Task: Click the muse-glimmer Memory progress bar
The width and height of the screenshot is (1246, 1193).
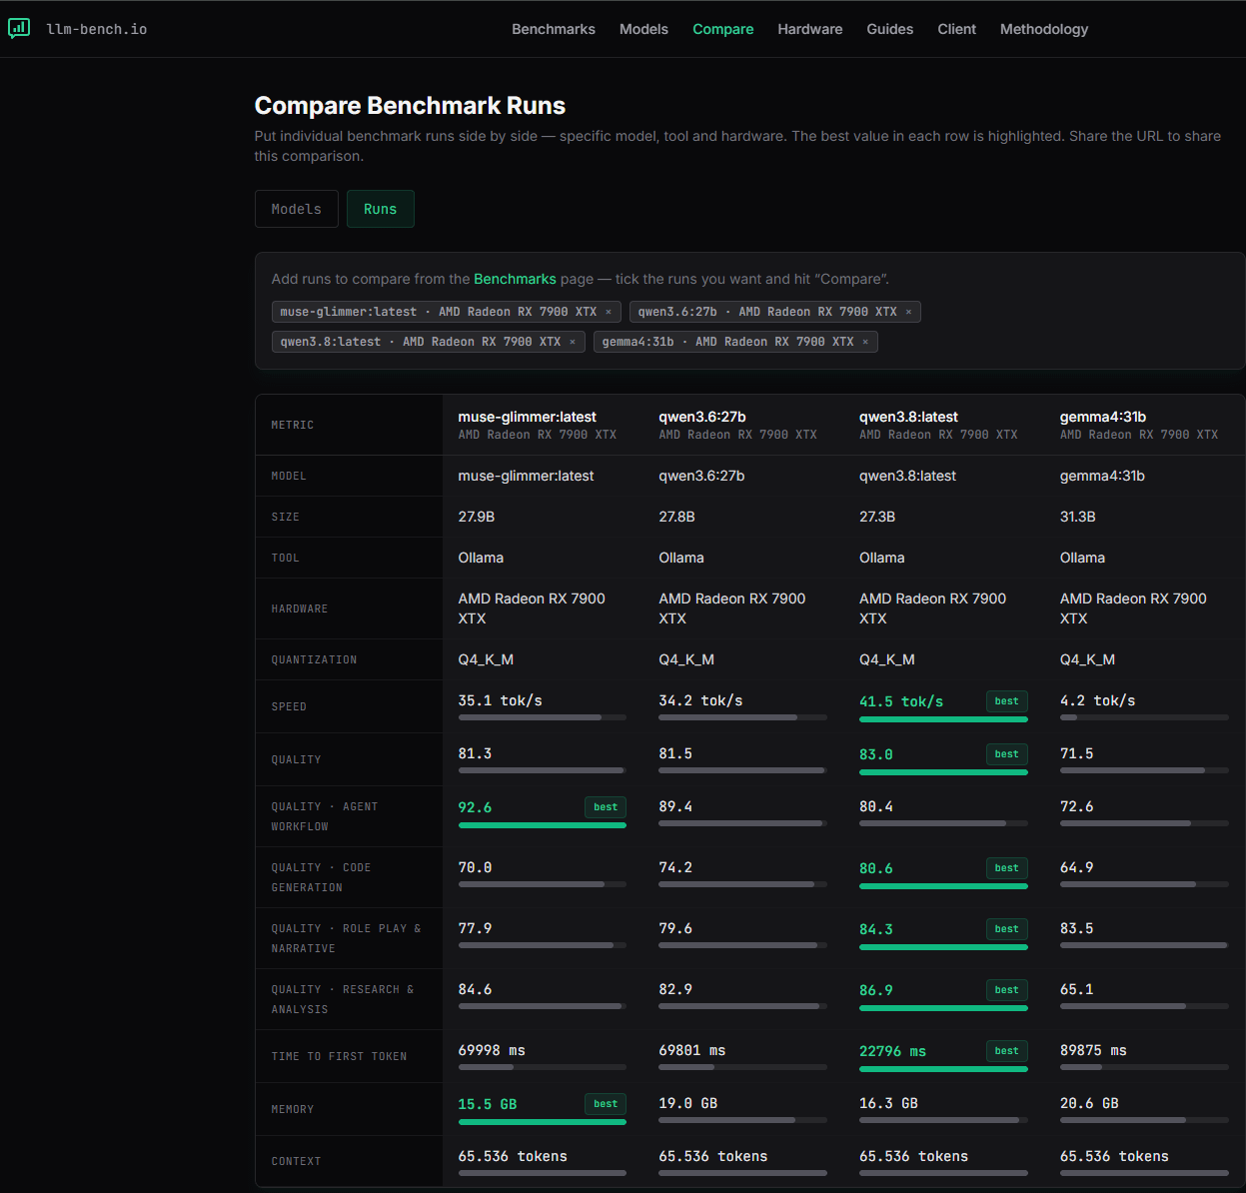Action: coord(543,1122)
